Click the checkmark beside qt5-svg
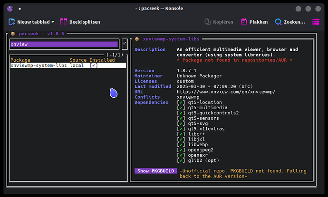328x197 pixels. 181,123
